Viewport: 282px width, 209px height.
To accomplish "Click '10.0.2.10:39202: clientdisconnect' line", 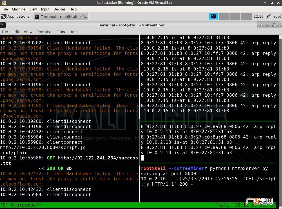I will tap(46, 43).
